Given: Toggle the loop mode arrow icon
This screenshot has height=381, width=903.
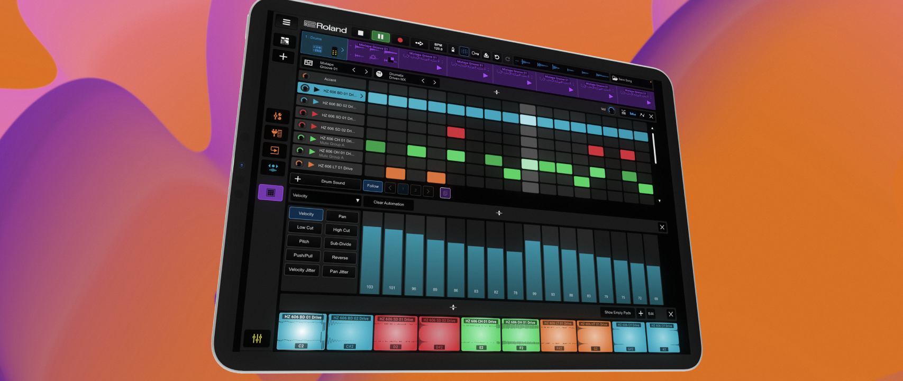Looking at the screenshot, I should point(419,43).
